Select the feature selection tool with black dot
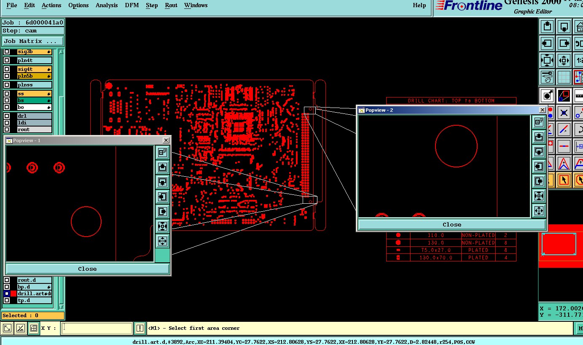This screenshot has width=583, height=345. pyautogui.click(x=547, y=96)
